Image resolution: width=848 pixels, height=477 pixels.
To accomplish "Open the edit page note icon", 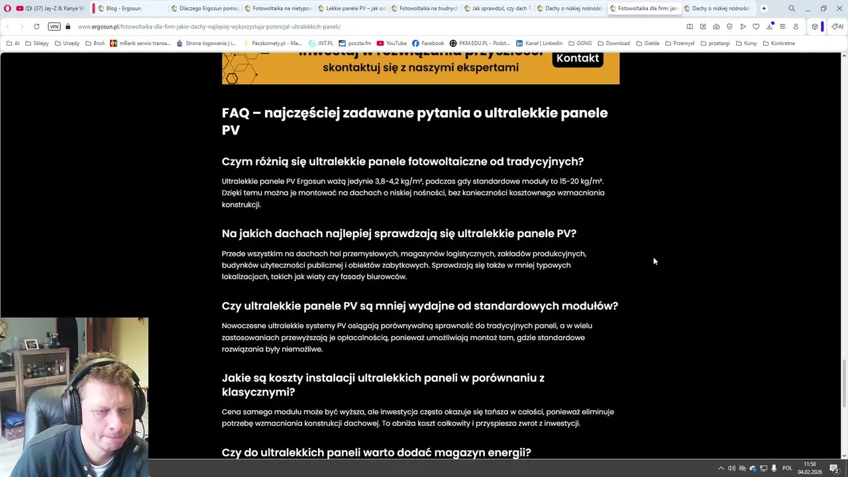I will click(703, 26).
